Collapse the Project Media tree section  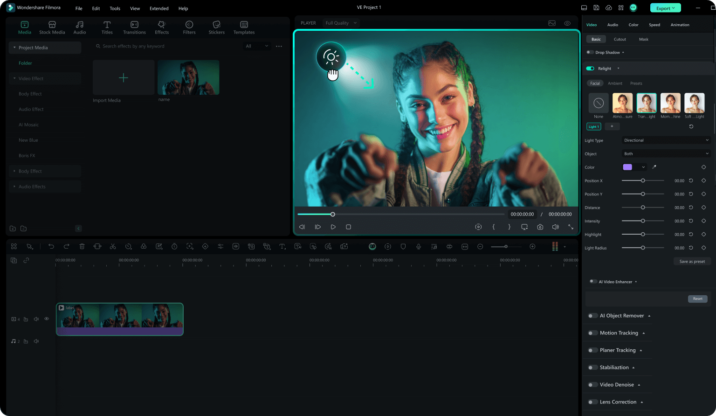pyautogui.click(x=14, y=48)
